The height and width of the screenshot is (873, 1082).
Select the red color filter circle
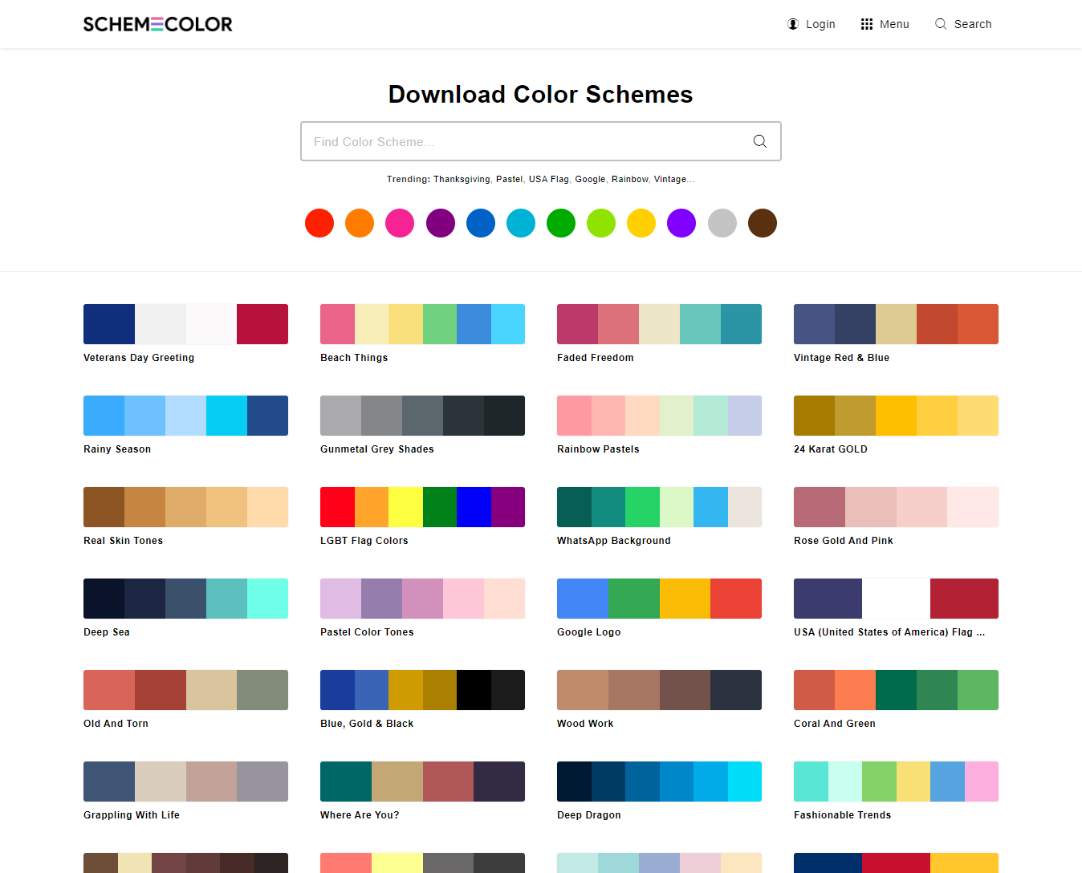[319, 223]
